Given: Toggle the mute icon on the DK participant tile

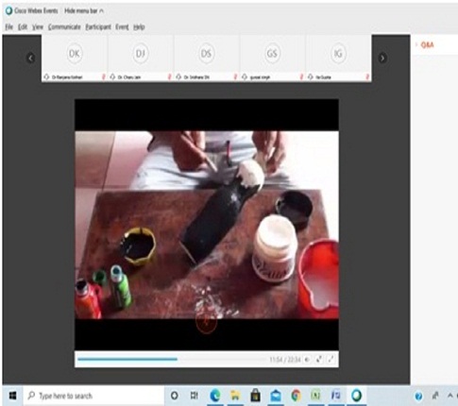Looking at the screenshot, I should coord(103,76).
